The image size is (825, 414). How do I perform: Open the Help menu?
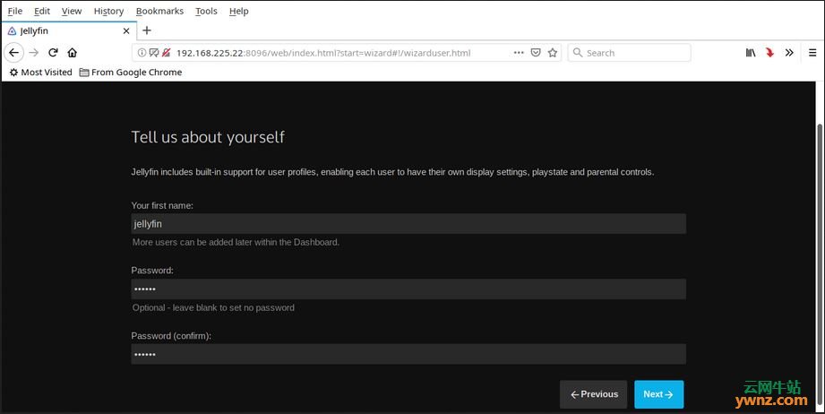[x=239, y=11]
